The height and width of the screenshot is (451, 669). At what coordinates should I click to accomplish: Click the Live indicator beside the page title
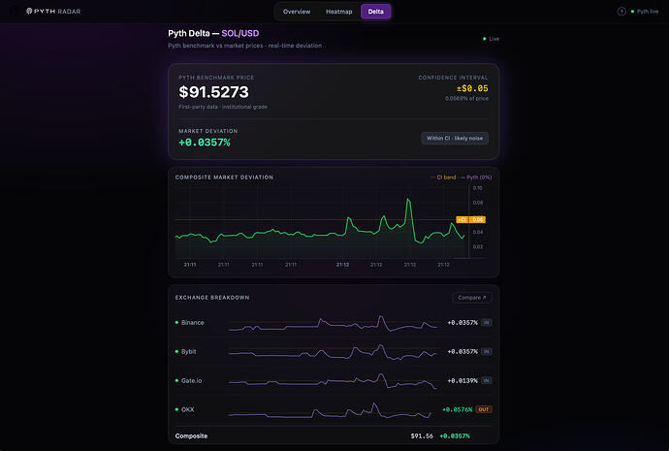tap(491, 39)
